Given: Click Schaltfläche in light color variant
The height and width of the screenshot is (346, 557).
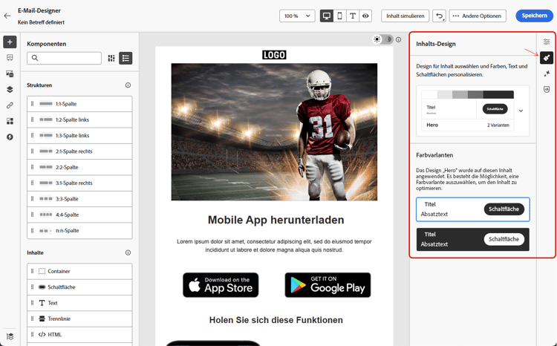Looking at the screenshot, I should coord(504,209).
